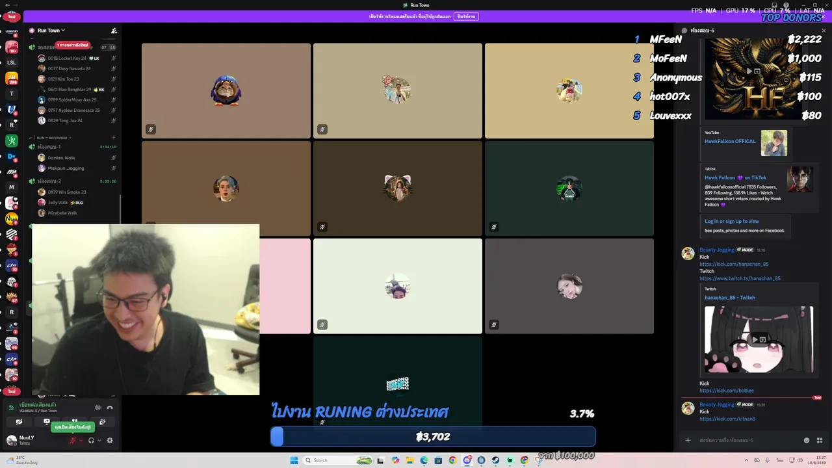
Task: Open user settings gear icon
Action: [x=109, y=440]
